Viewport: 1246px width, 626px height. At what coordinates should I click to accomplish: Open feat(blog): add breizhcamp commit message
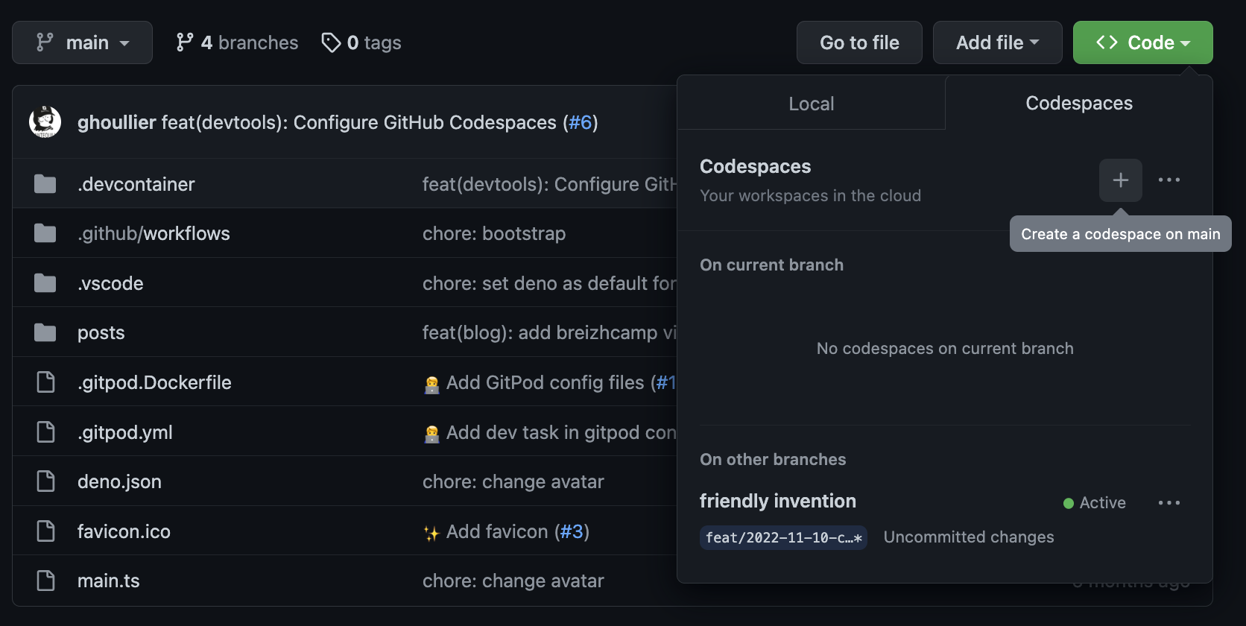coord(549,332)
